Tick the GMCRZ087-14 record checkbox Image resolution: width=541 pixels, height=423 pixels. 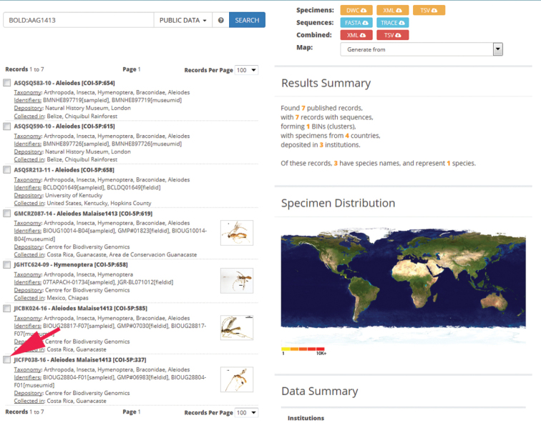[7, 213]
